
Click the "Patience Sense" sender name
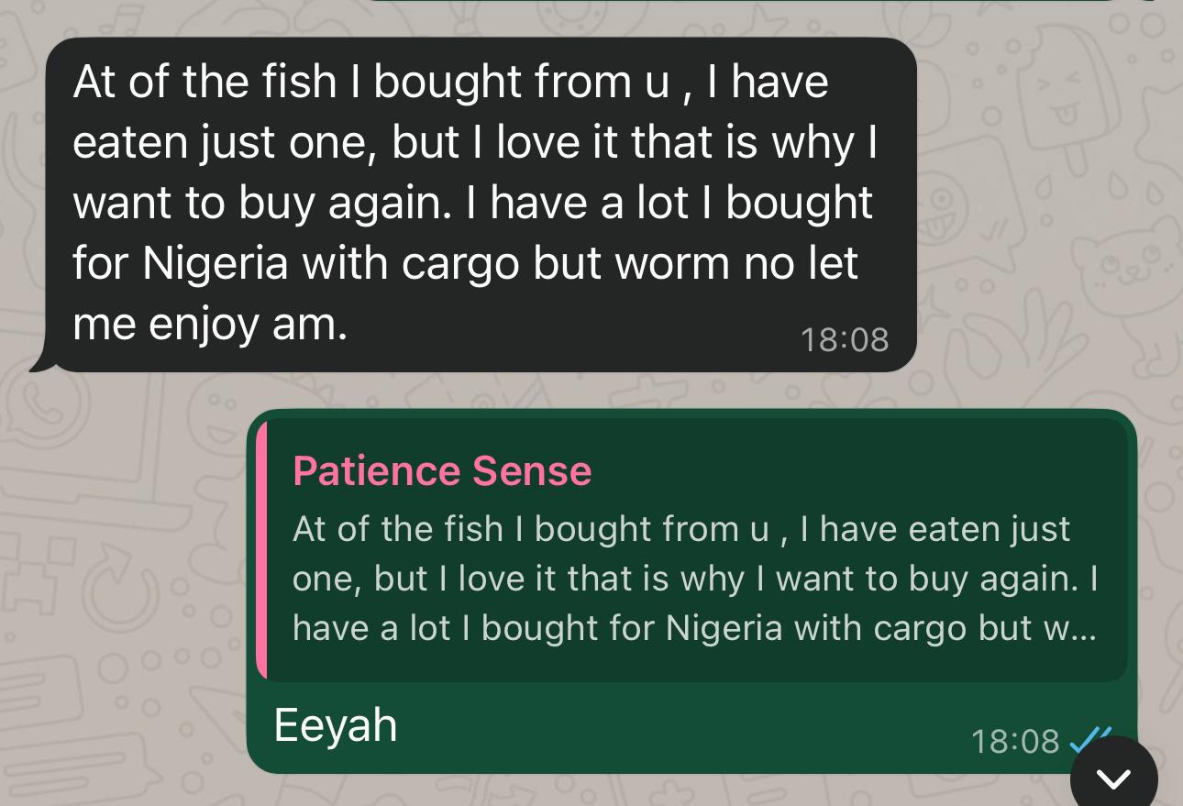[442, 471]
